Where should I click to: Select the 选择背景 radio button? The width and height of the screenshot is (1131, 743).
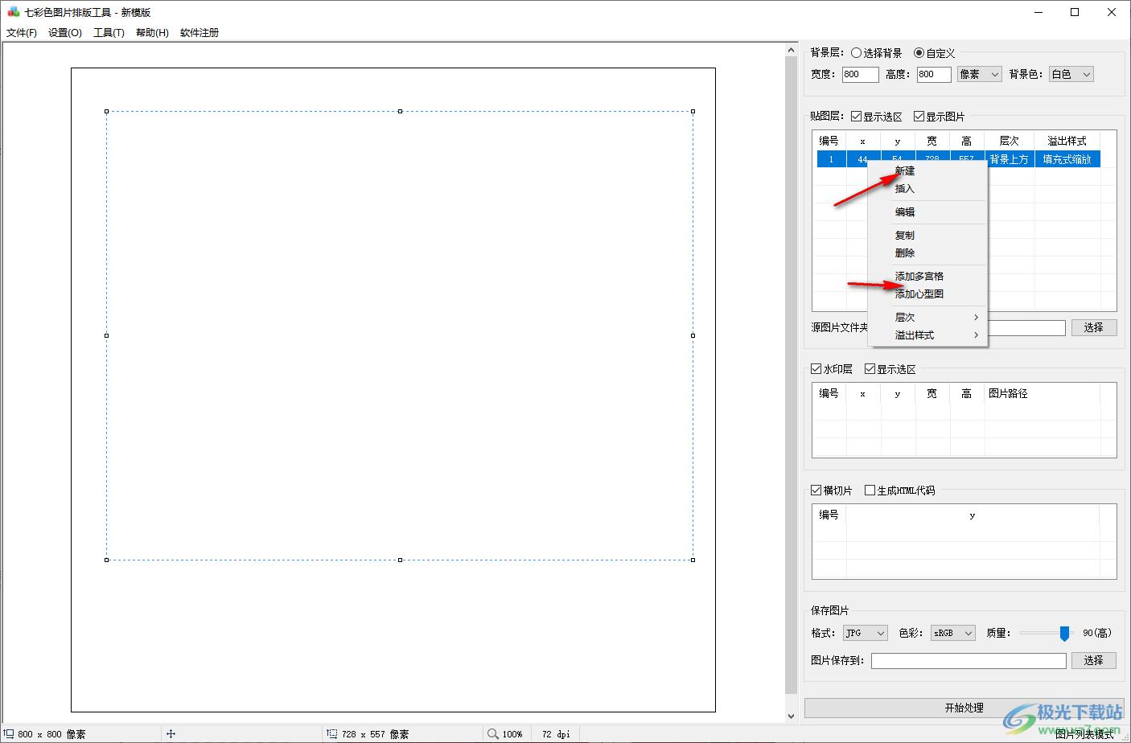coord(856,53)
